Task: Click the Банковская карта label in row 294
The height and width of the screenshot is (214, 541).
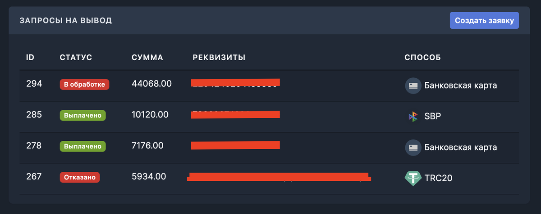Action: point(461,85)
